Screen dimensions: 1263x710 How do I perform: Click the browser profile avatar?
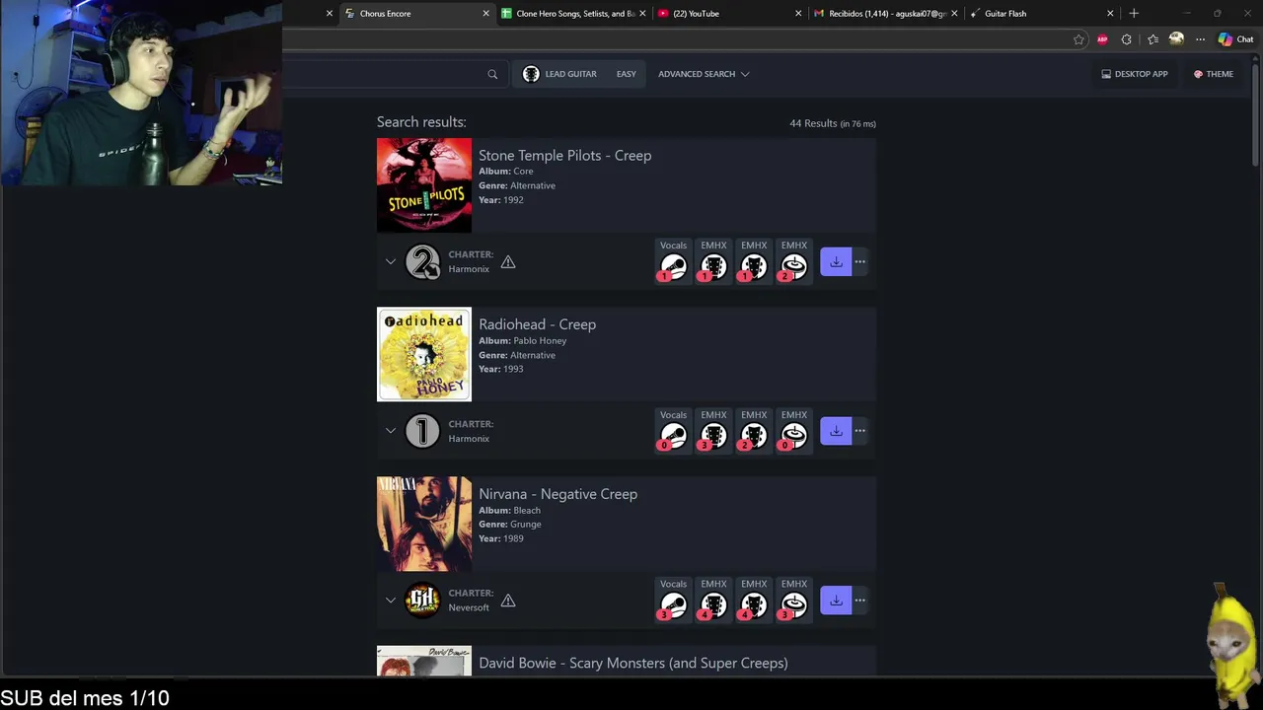tap(1176, 38)
